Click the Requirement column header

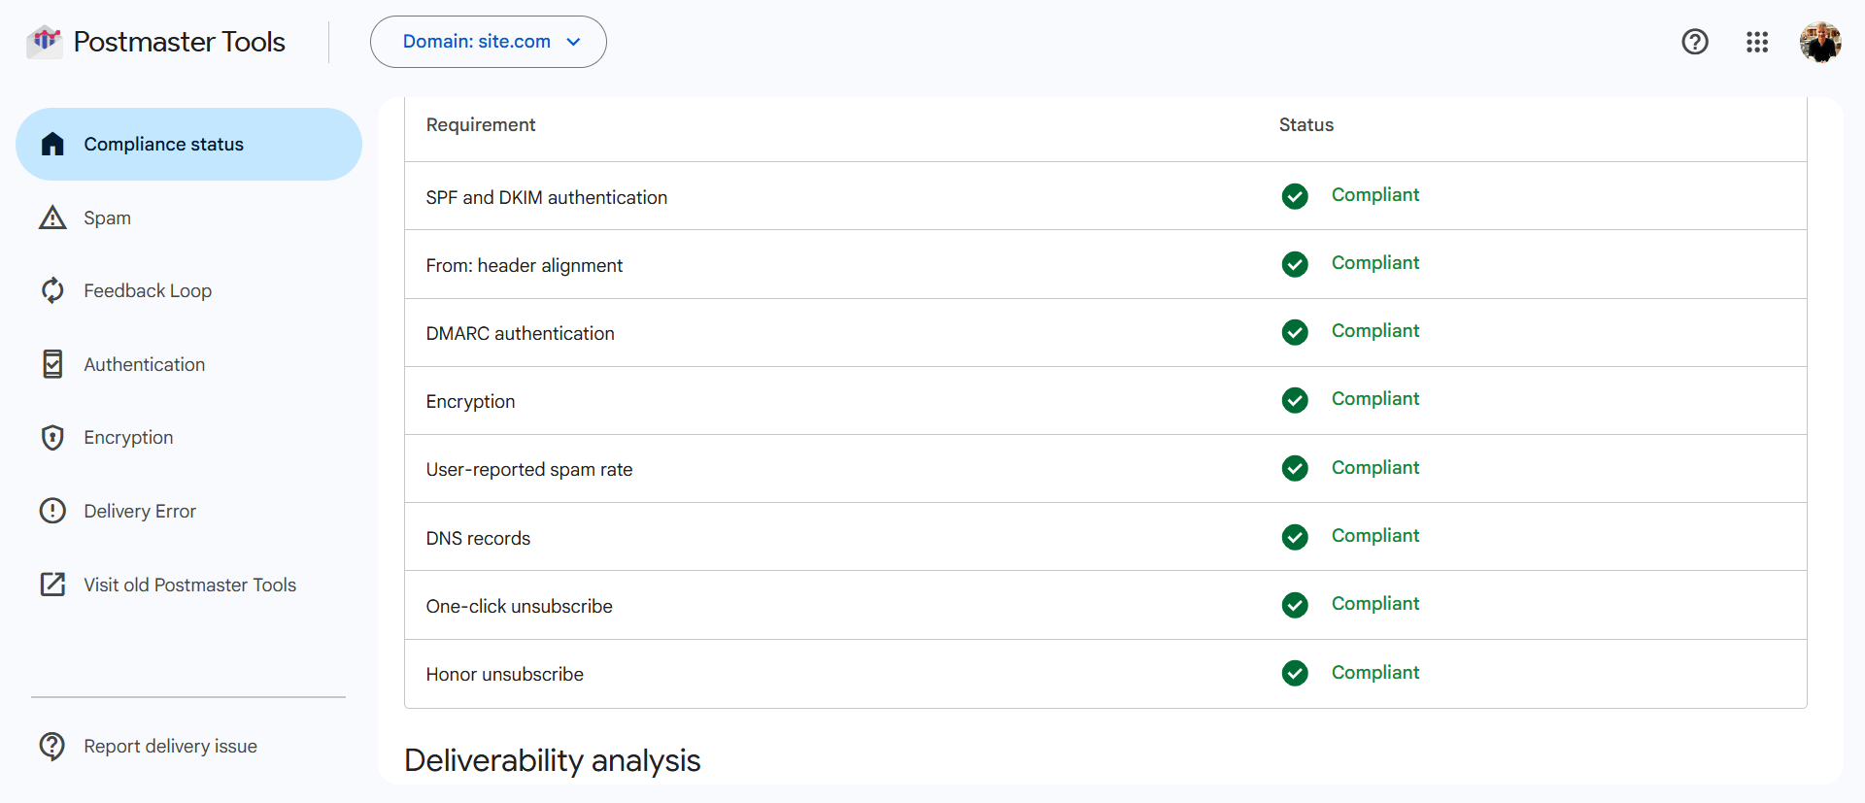coord(481,125)
